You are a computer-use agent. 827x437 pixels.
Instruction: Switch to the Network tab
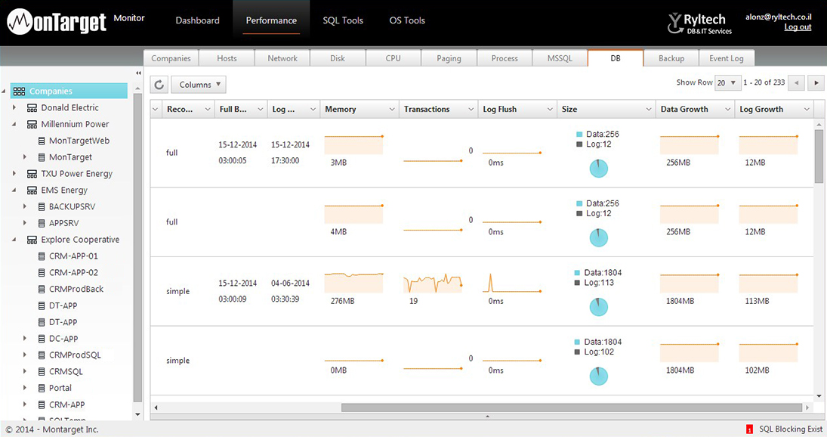point(282,58)
